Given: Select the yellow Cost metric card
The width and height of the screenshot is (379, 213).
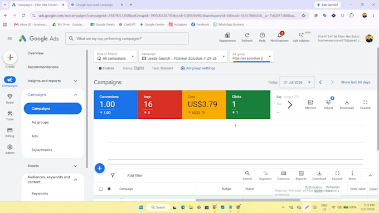Looking at the screenshot, I should coord(204,105).
